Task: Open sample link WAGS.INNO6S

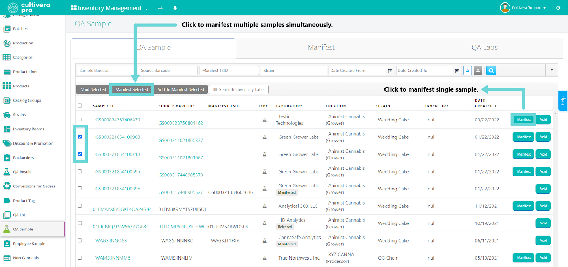Action: click(x=111, y=241)
